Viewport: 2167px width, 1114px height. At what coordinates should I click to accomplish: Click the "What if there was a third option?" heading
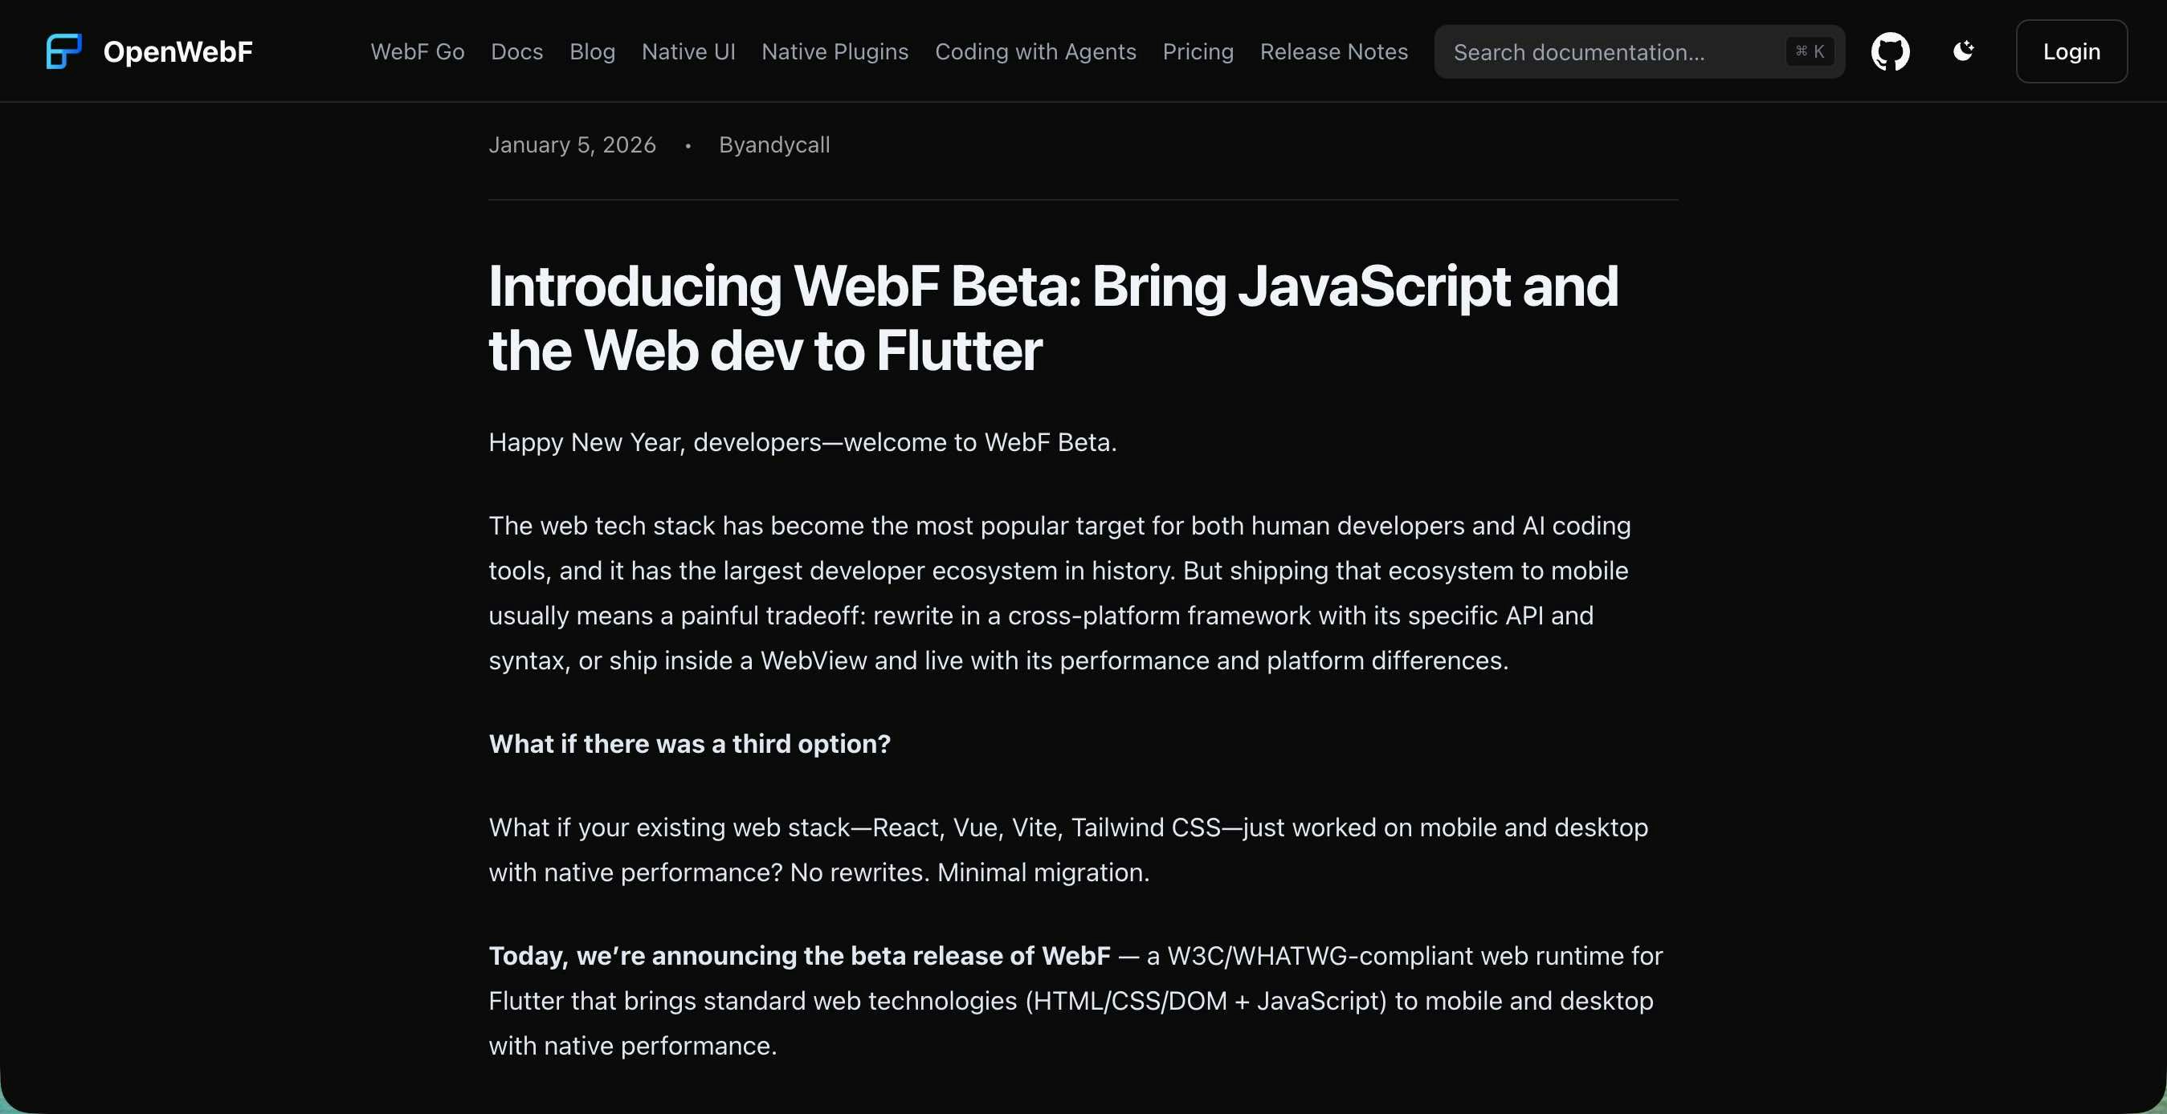click(x=689, y=743)
